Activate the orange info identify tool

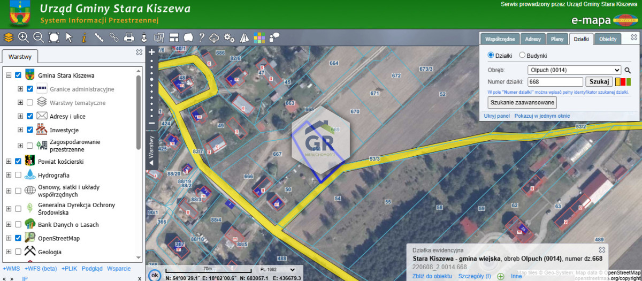tap(84, 37)
